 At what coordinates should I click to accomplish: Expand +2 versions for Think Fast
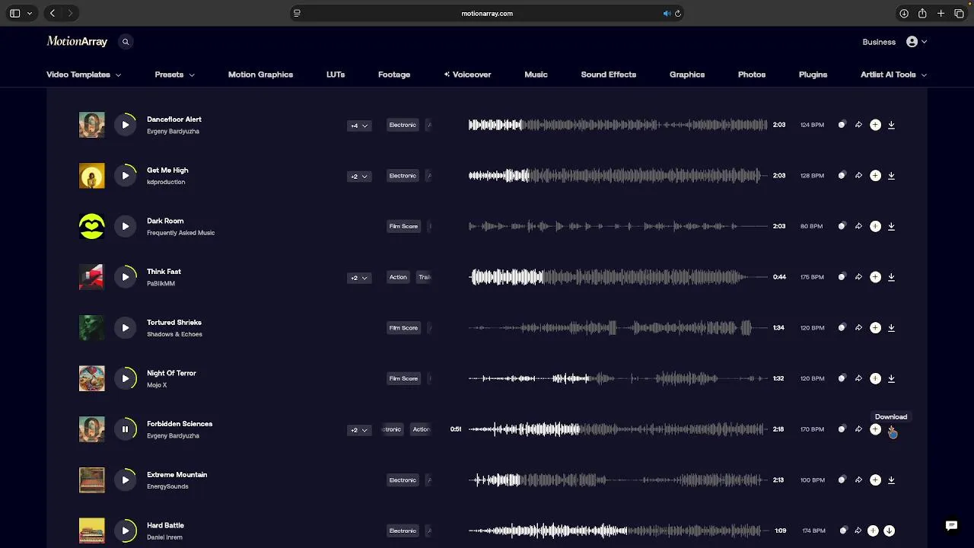pos(359,278)
